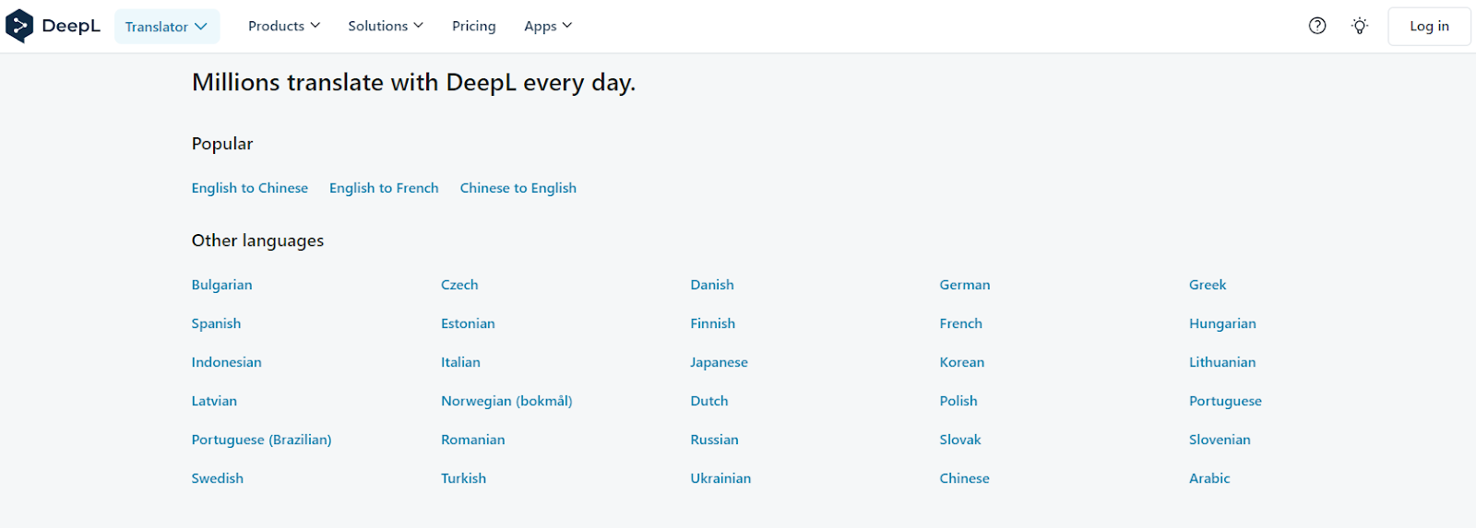
Task: Expand the Translator dropdown
Action: tap(167, 27)
